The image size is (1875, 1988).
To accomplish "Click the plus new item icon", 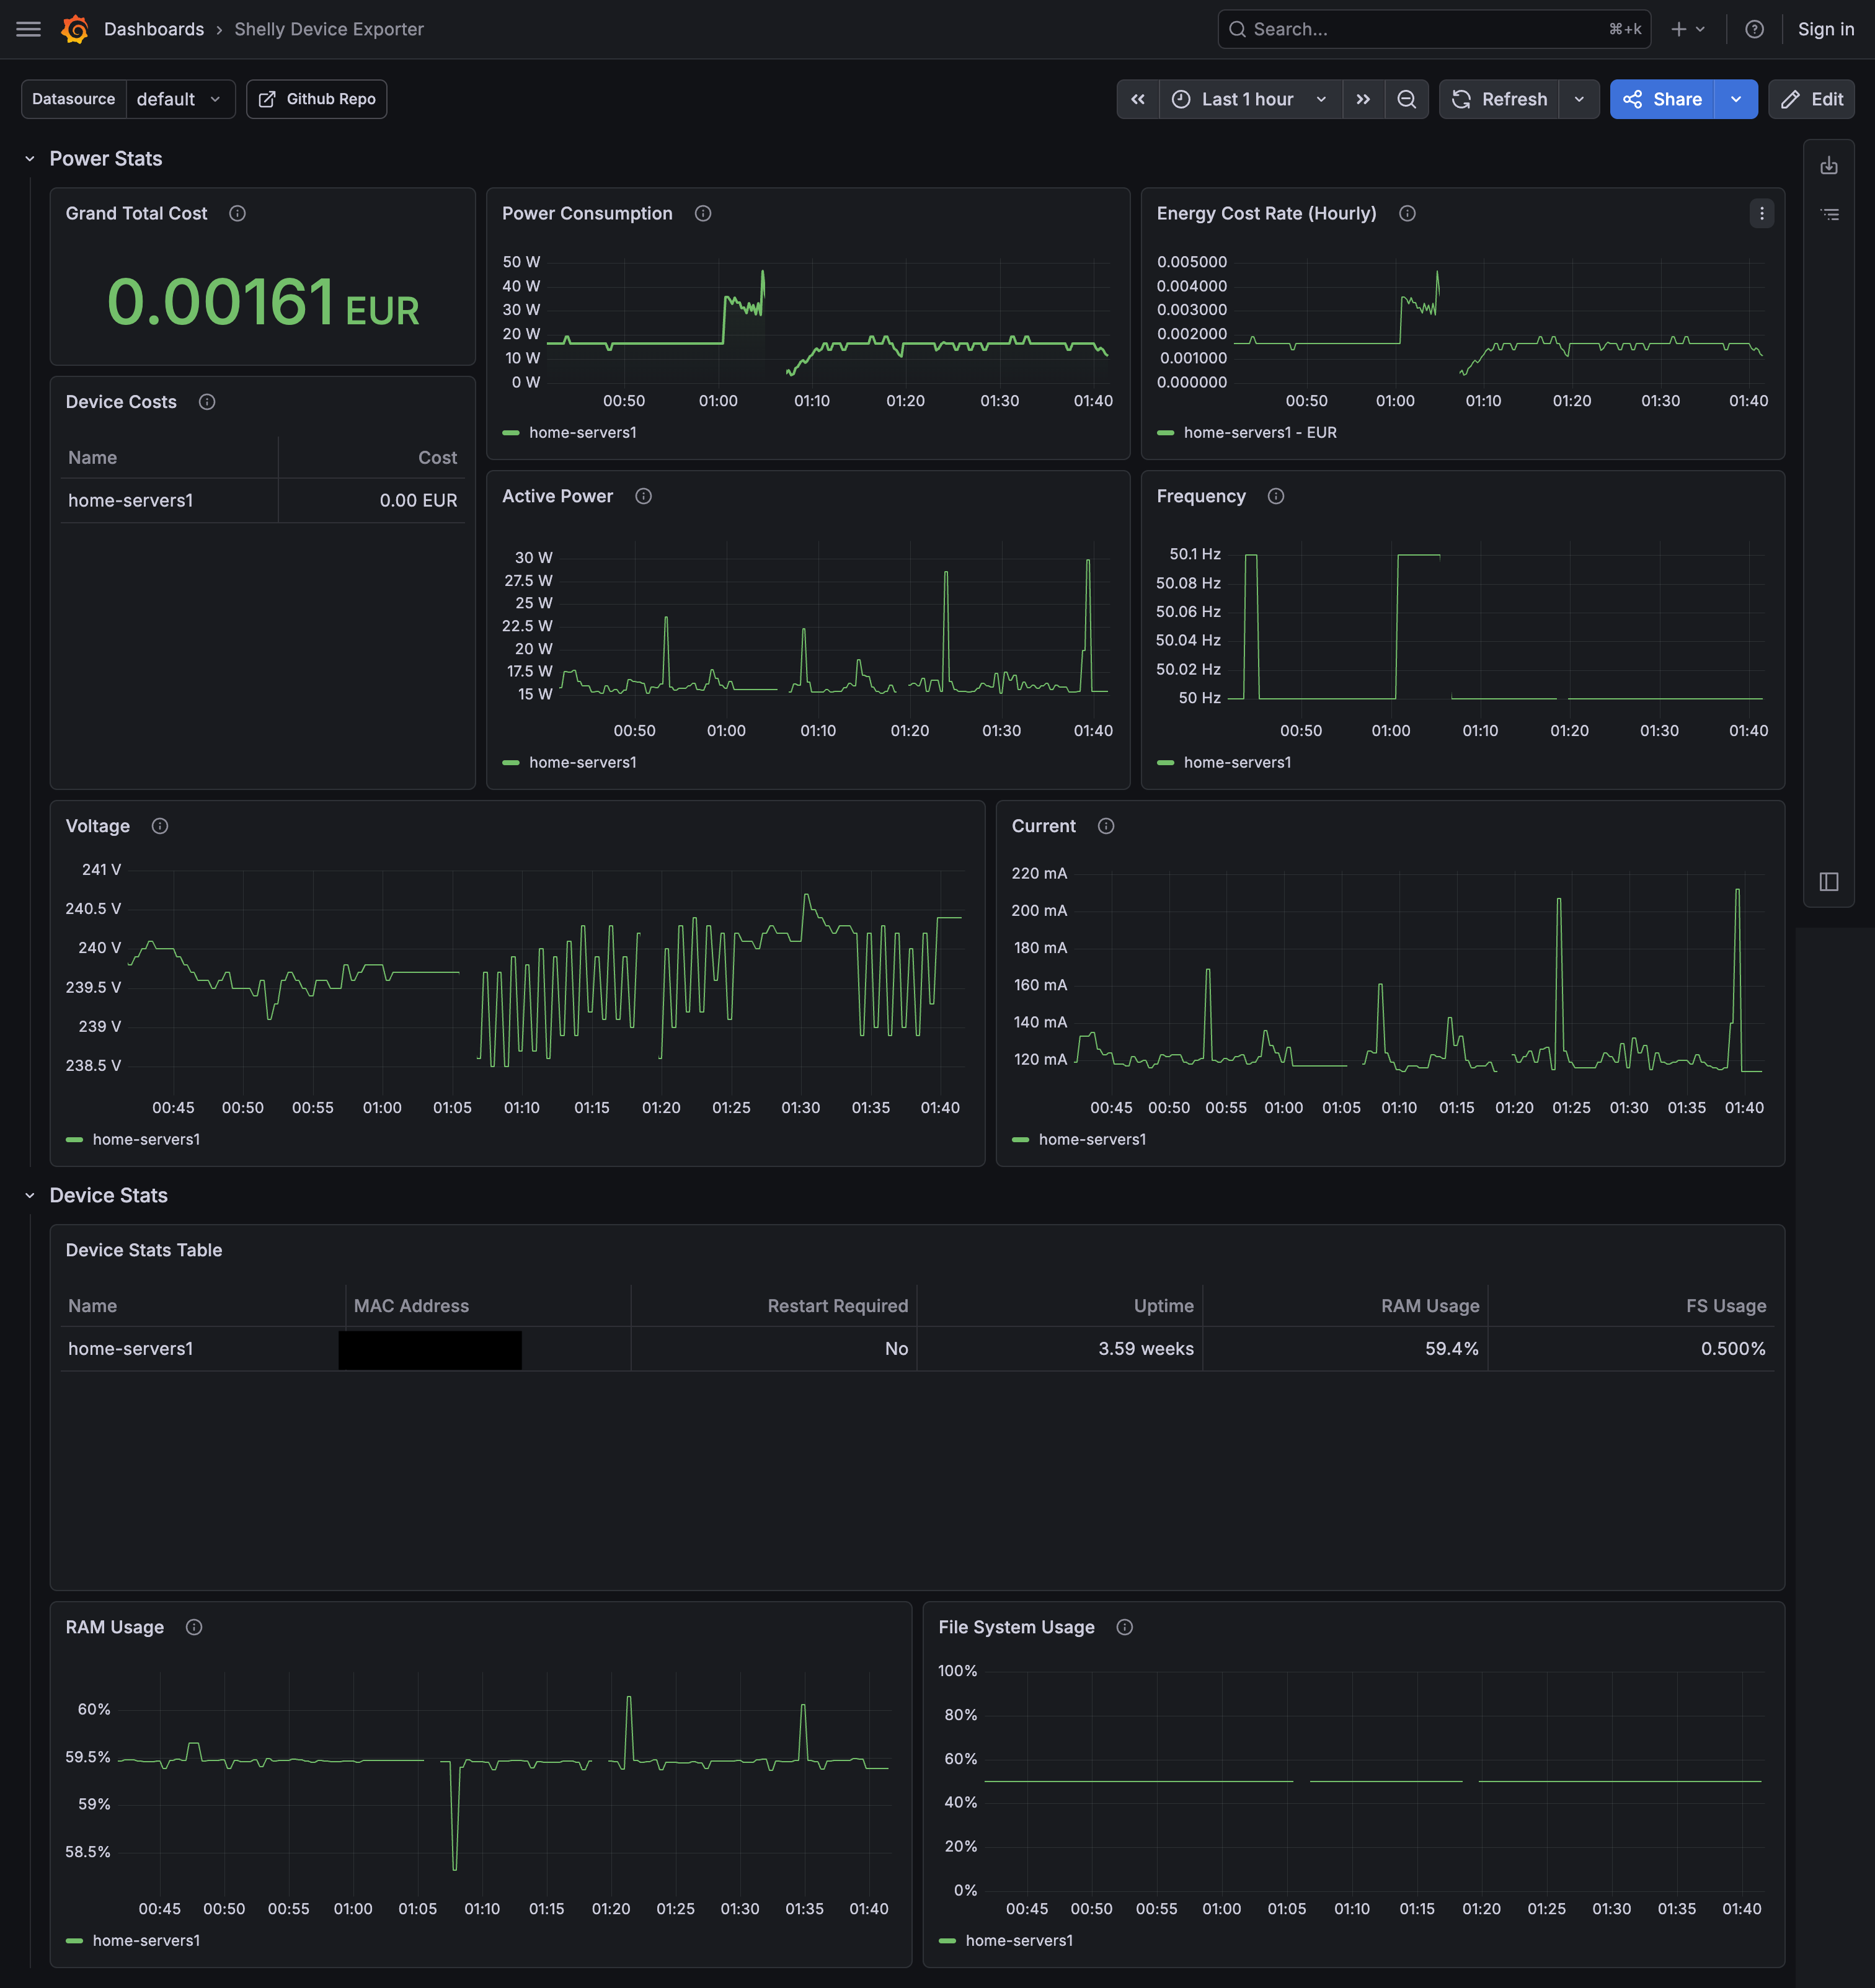I will (1688, 29).
